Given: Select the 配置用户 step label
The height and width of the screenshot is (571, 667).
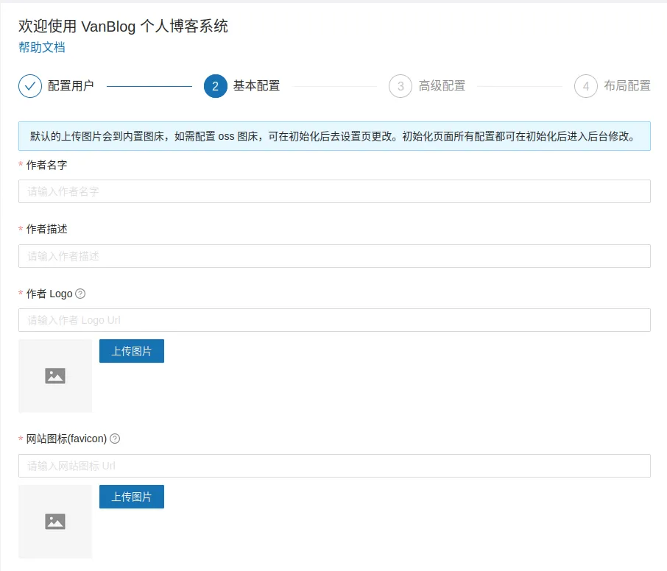Looking at the screenshot, I should pos(71,86).
